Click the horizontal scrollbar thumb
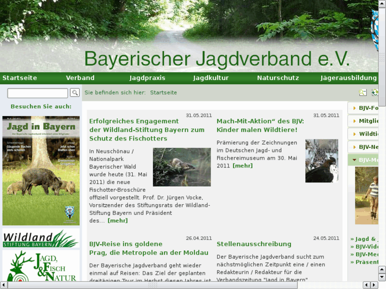 click(152, 285)
